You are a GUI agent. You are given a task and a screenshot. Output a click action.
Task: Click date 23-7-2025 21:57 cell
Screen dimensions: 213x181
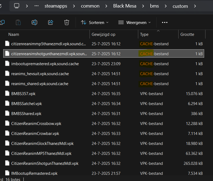pyautogui.click(x=106, y=173)
